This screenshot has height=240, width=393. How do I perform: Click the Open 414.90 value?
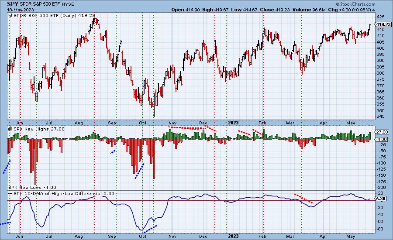186,10
